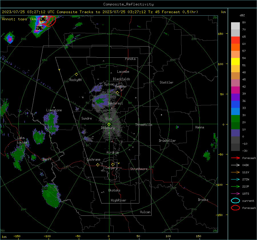The image size is (257, 240).
Task: Click the green 20 dBZ color swatch
Action: coord(235,119)
